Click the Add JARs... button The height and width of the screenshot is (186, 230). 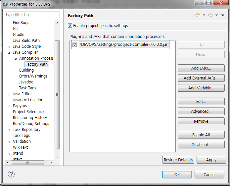201,68
